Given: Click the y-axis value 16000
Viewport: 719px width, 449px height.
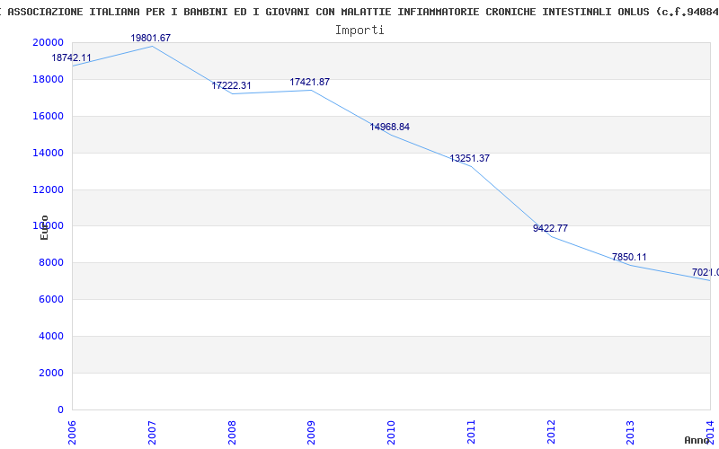Looking at the screenshot, I should (48, 117).
